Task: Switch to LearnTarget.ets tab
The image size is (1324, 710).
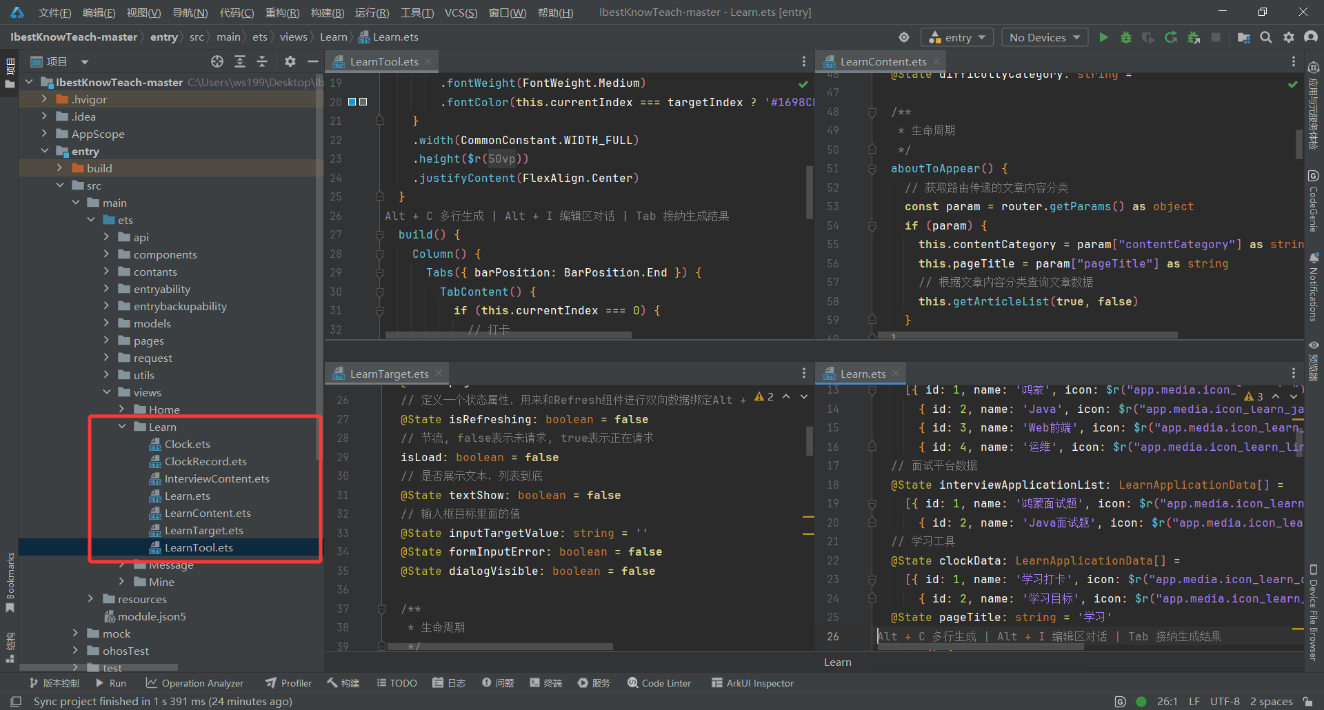Action: coord(389,374)
